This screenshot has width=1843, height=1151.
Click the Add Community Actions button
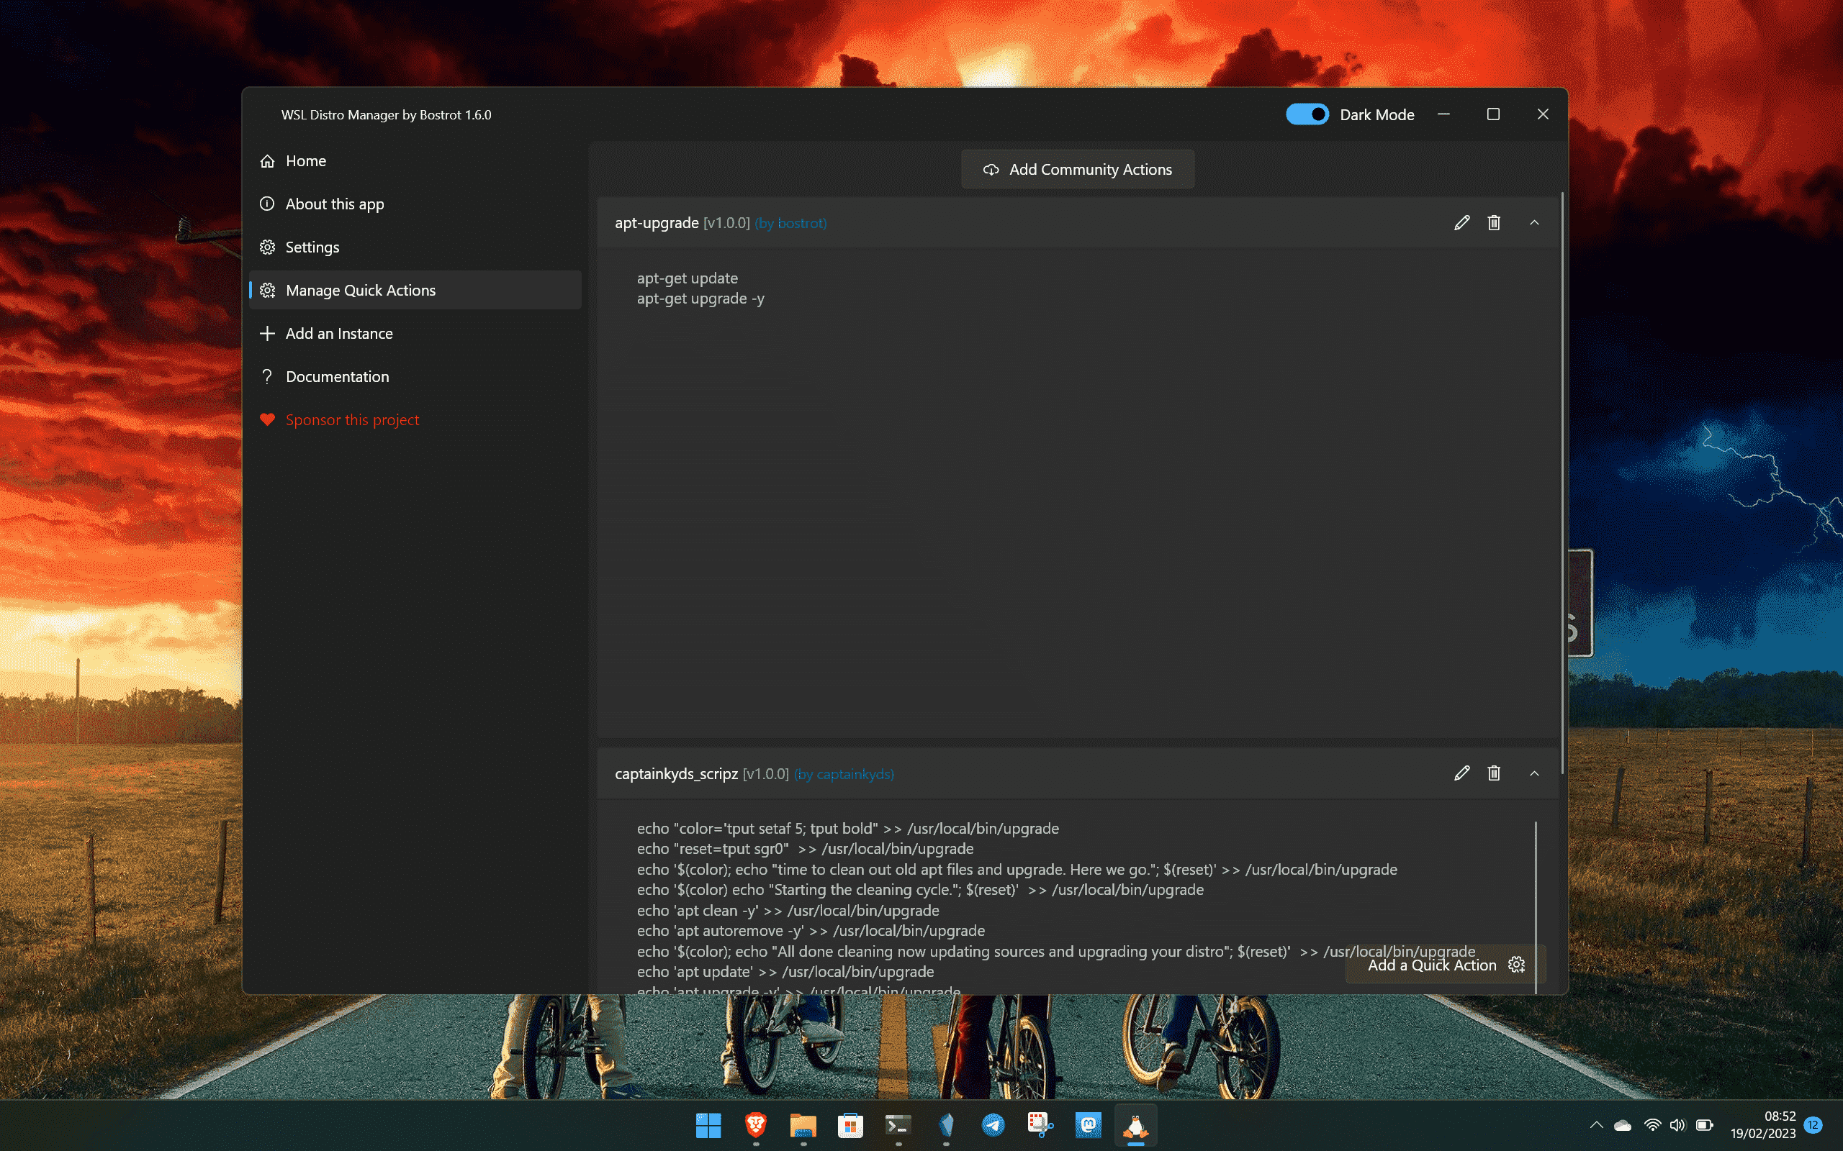(1078, 168)
